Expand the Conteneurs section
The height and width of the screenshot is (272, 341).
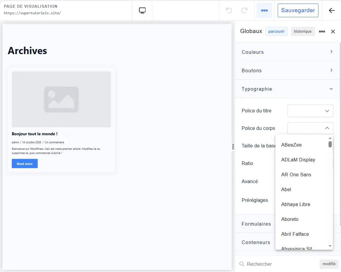tap(256, 242)
